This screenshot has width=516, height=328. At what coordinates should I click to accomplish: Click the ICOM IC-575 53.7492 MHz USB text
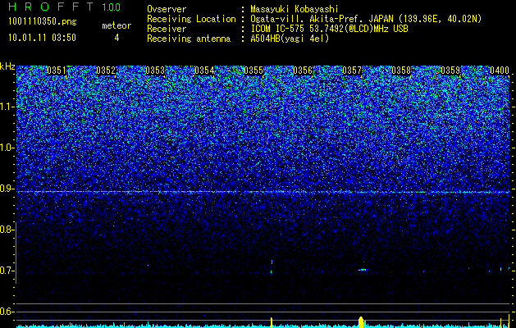(x=329, y=29)
